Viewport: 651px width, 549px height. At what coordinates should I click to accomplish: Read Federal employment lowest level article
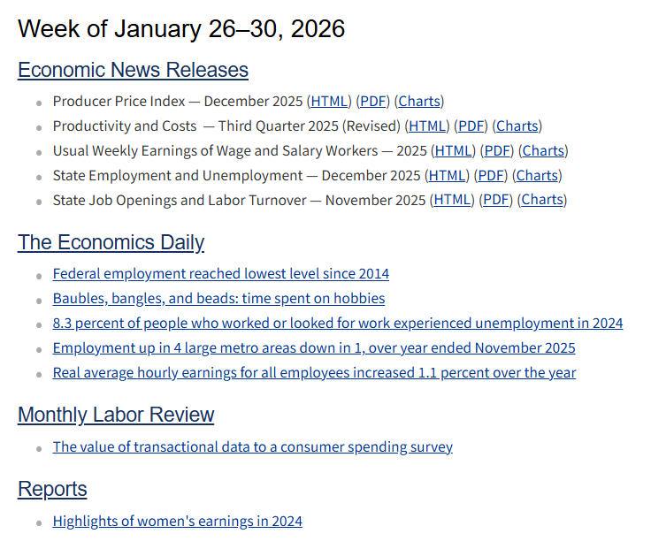coord(221,274)
